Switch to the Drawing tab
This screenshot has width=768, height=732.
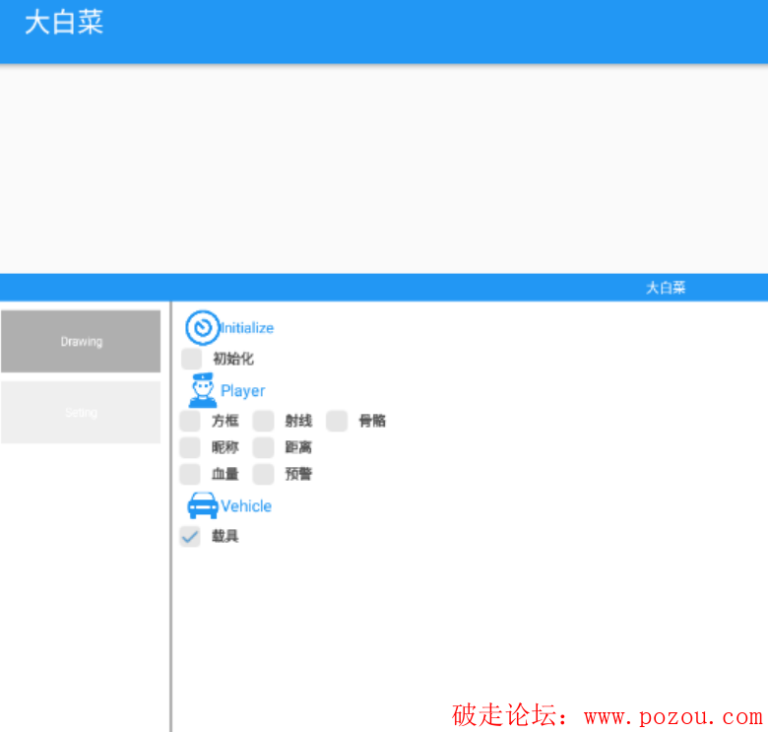point(81,342)
